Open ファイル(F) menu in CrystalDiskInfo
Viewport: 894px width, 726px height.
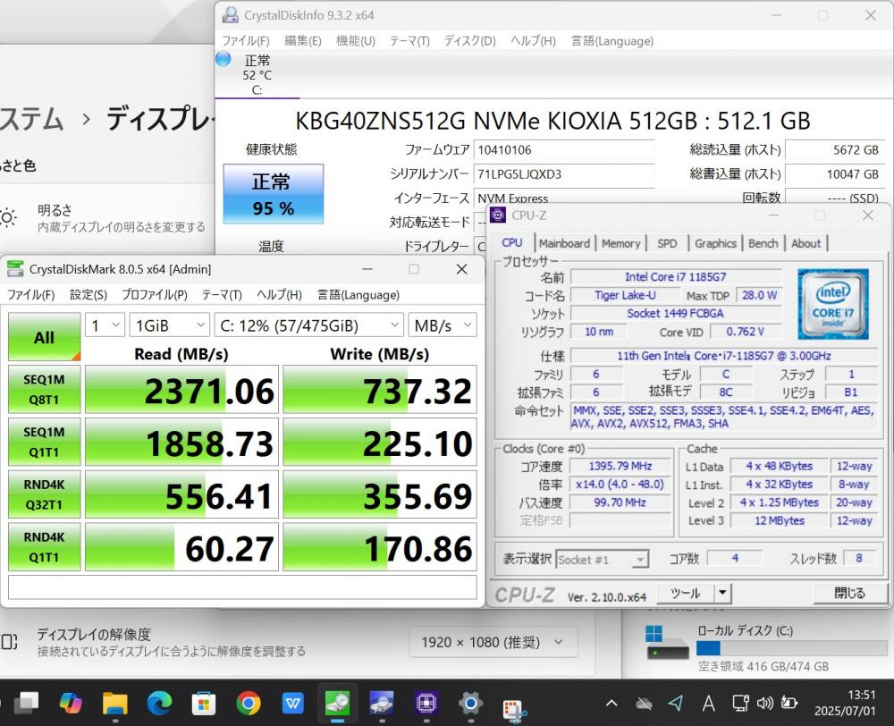tap(246, 41)
